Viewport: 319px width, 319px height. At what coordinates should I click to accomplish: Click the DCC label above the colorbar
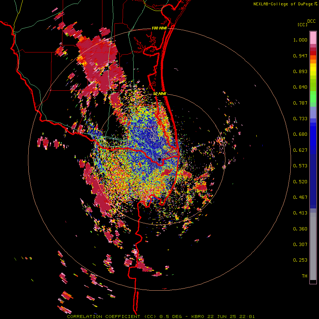[x=311, y=21]
